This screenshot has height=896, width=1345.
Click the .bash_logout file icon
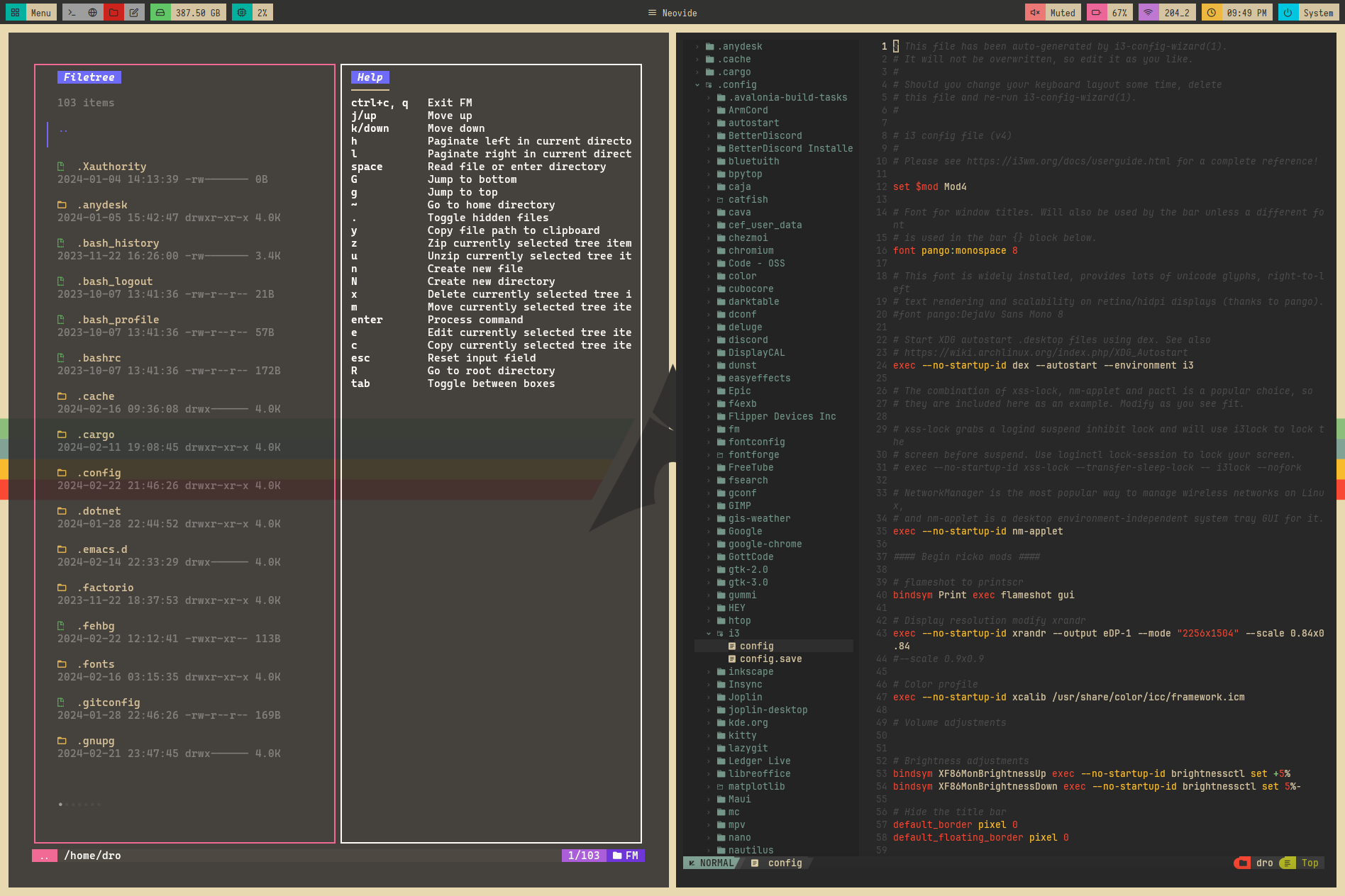61,281
